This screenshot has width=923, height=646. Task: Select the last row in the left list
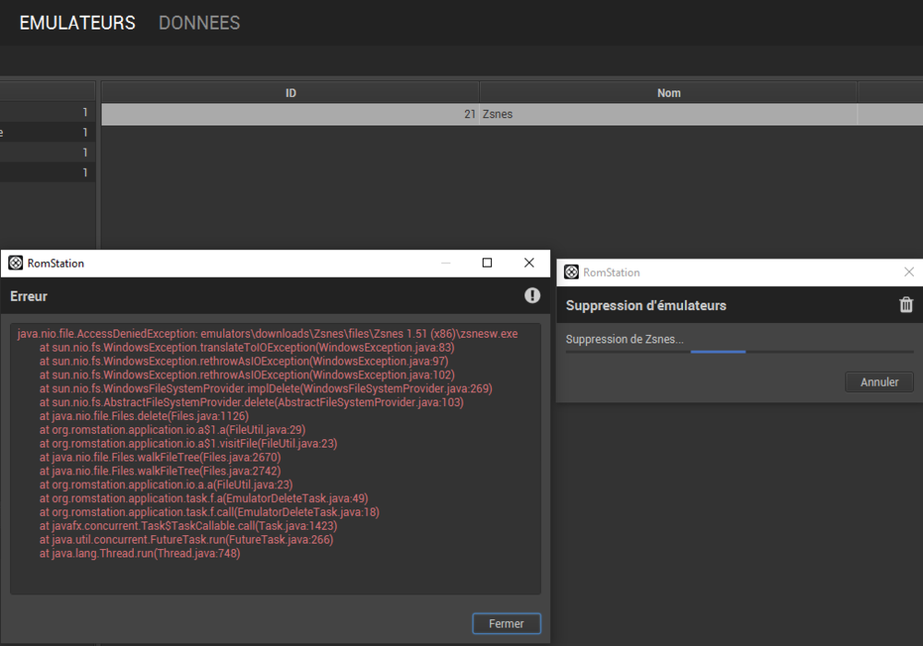click(x=47, y=173)
